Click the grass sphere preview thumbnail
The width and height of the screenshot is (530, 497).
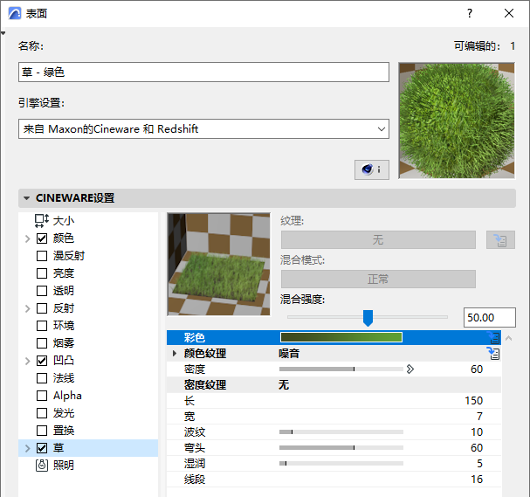[457, 121]
